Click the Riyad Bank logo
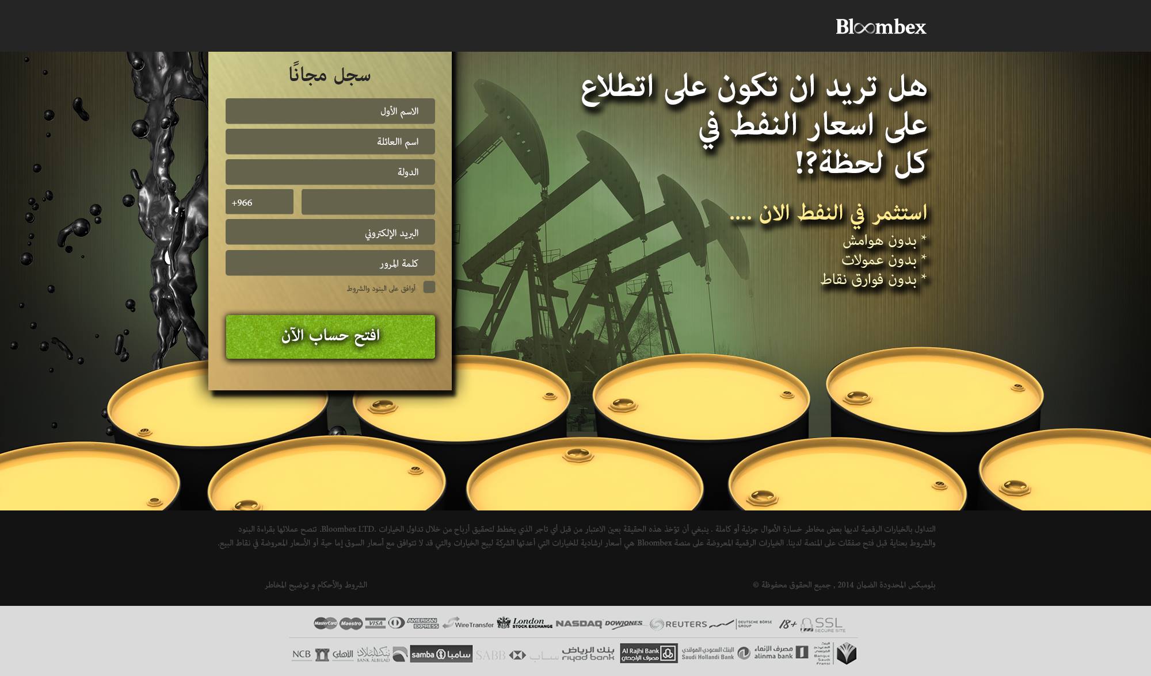Viewport: 1151px width, 676px height. click(588, 654)
